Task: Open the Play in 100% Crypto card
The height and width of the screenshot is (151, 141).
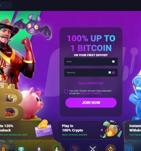Action: (89, 130)
